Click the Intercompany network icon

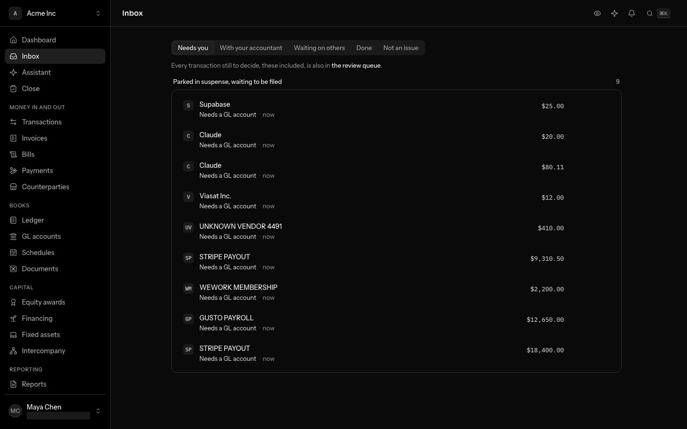pos(13,351)
